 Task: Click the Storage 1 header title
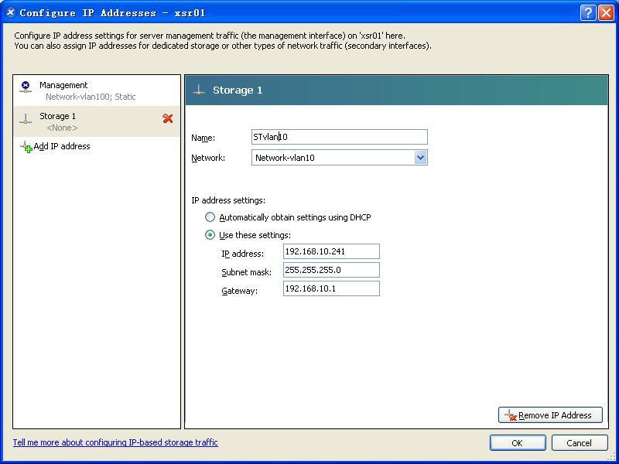[x=238, y=90]
